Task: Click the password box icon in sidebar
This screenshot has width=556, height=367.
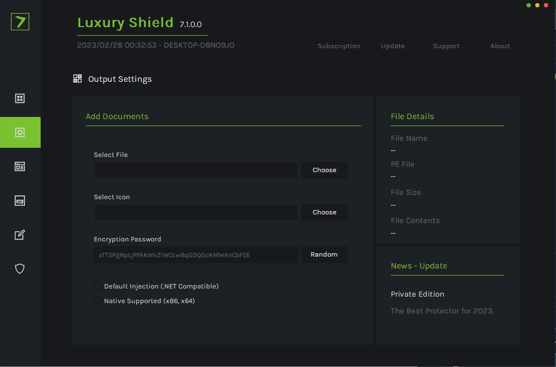Action: (20, 201)
